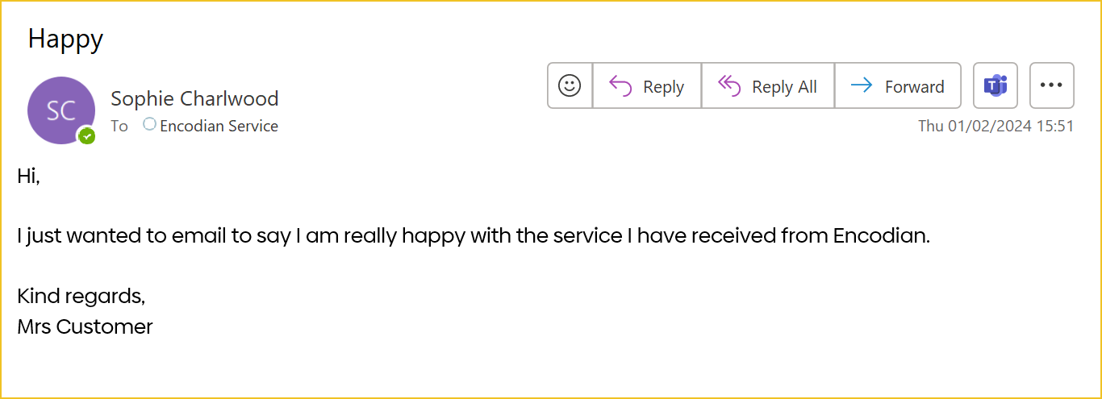Image resolution: width=1102 pixels, height=399 pixels.
Task: Click the purple single reply arrow icon
Action: pos(620,85)
